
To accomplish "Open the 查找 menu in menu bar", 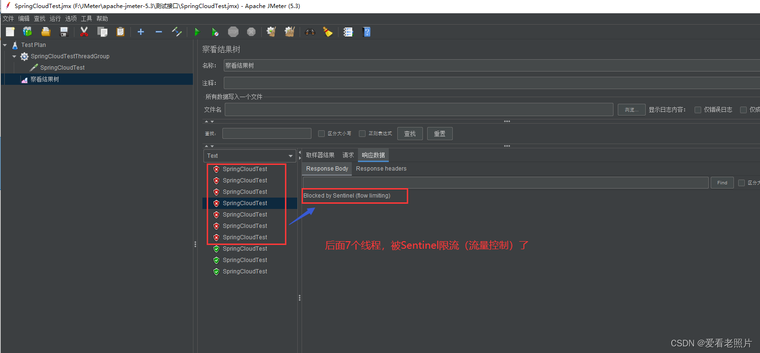I will click(x=40, y=18).
